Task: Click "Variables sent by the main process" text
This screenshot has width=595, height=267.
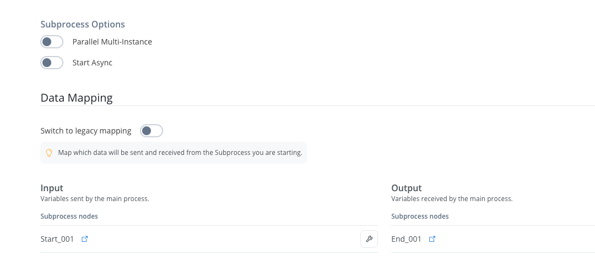Action: pos(95,199)
